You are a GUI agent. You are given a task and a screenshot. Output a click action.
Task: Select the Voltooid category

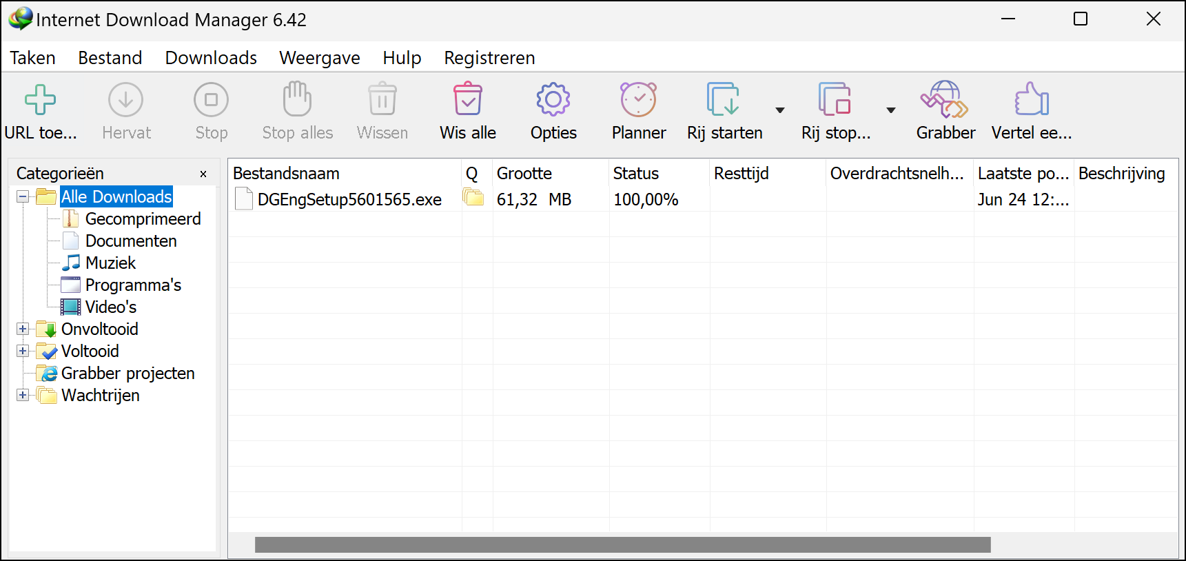click(90, 351)
